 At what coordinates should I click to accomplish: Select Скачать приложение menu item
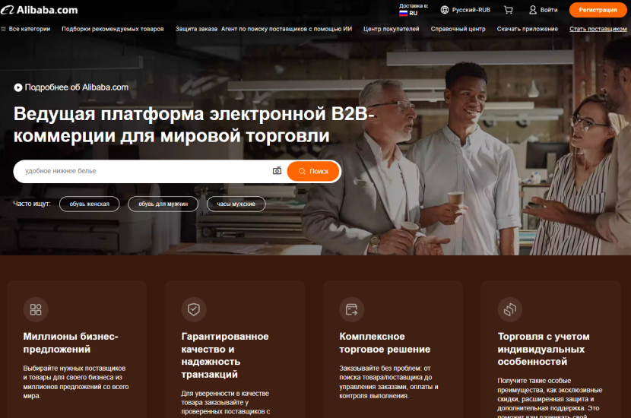pos(527,29)
